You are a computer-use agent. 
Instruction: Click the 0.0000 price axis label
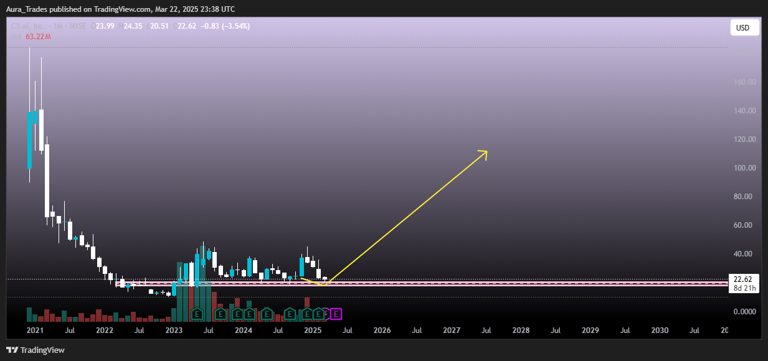tap(745, 311)
